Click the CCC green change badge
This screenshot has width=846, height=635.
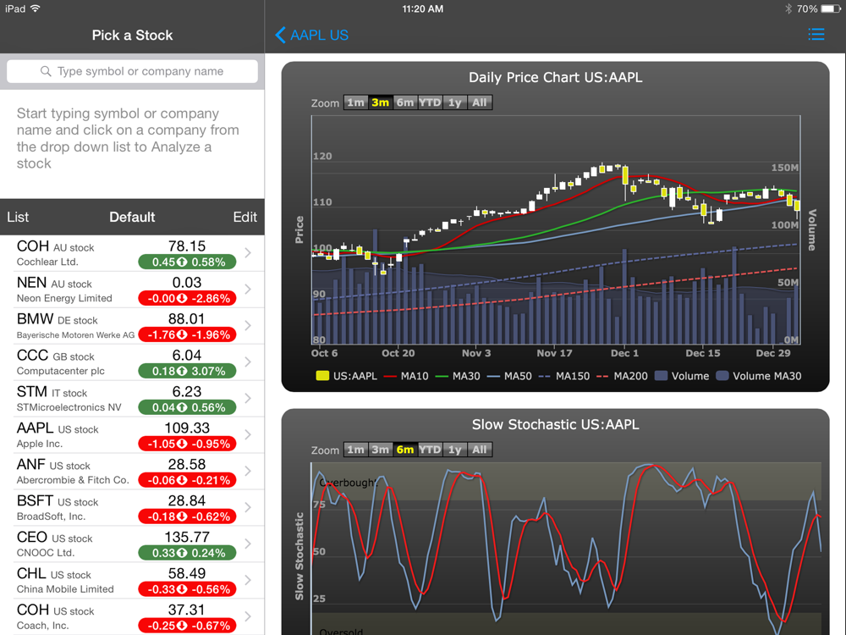[x=187, y=371]
